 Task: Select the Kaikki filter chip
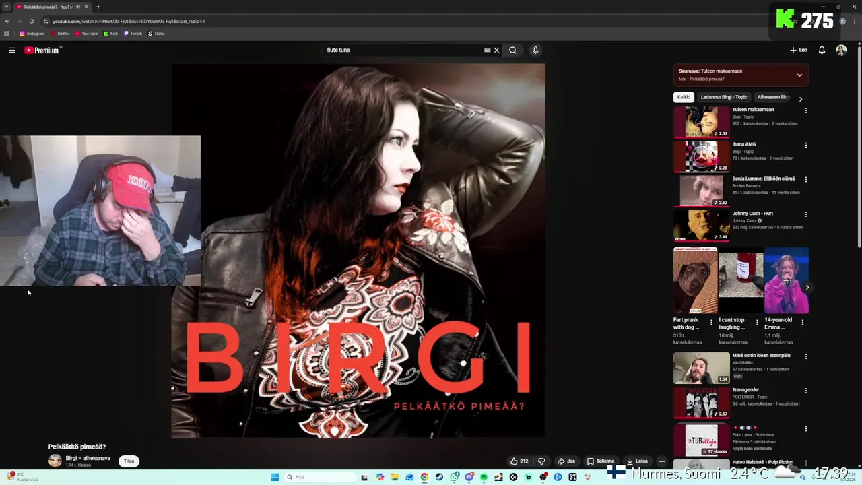(x=684, y=97)
